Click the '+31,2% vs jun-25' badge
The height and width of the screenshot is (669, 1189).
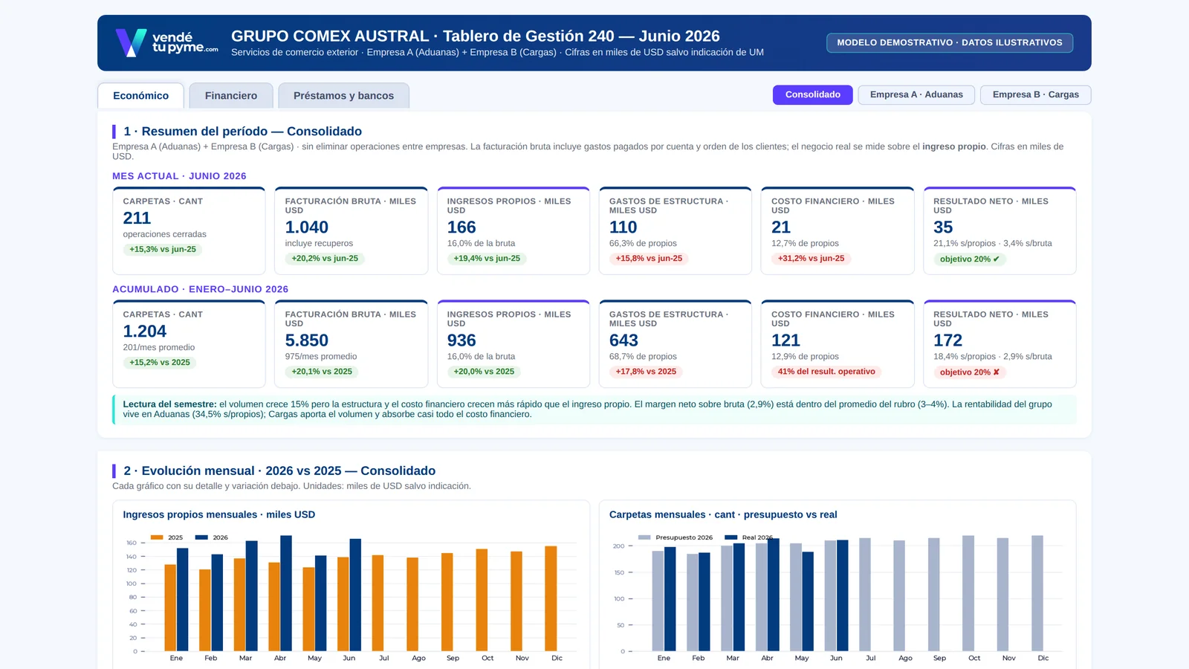coord(811,259)
